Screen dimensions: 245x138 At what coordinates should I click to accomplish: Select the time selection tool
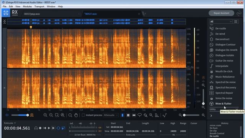click(x=122, y=115)
